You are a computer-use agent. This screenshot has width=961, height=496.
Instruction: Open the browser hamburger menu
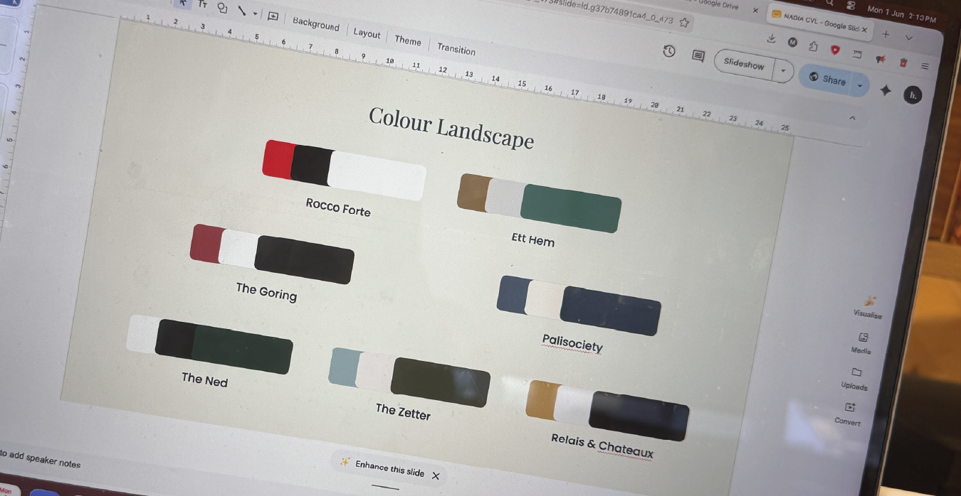[925, 66]
